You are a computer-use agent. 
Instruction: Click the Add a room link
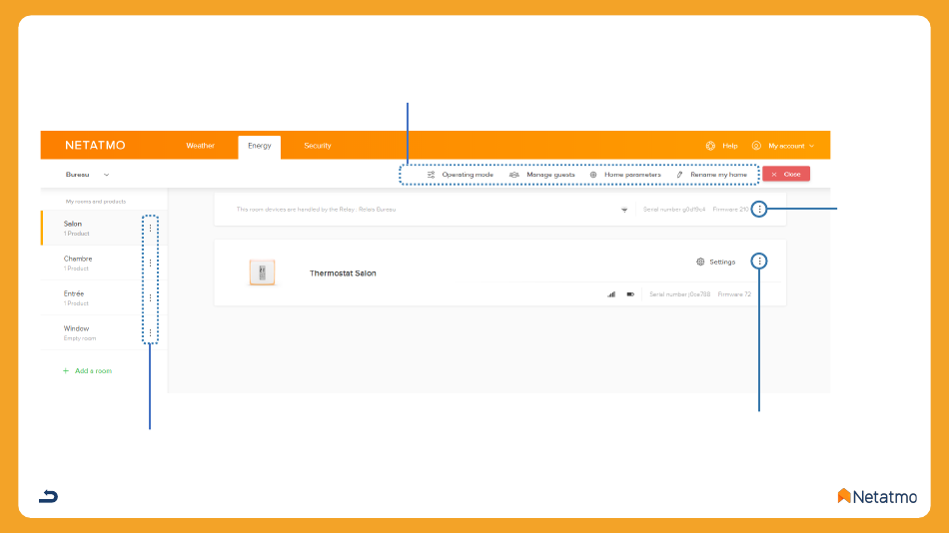coord(87,371)
